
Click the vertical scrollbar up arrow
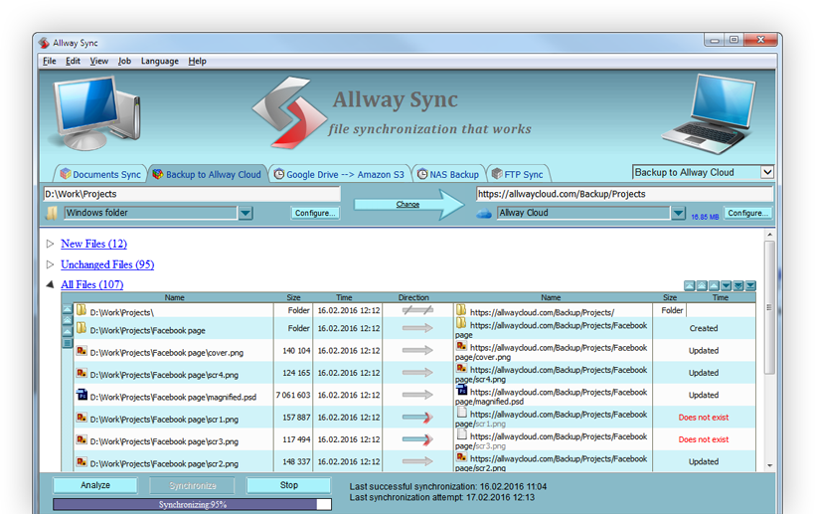tap(770, 235)
